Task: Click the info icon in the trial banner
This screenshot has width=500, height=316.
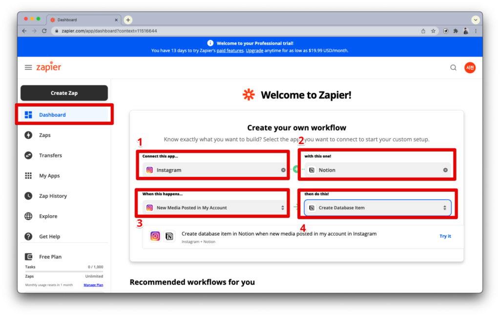Action: [x=210, y=43]
